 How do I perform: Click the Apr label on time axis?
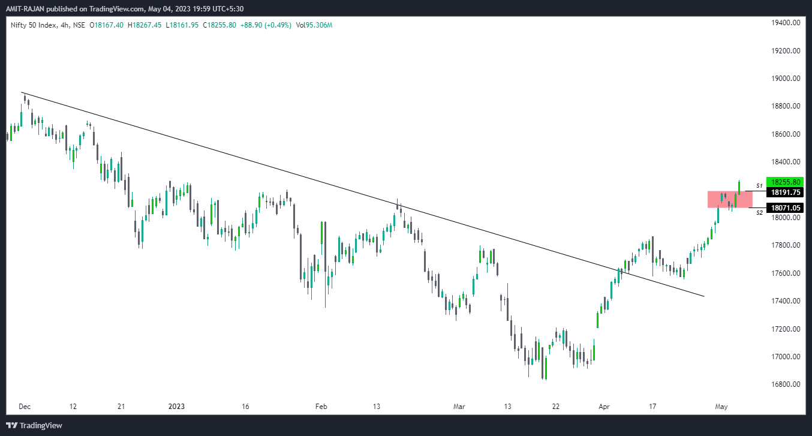pyautogui.click(x=604, y=407)
